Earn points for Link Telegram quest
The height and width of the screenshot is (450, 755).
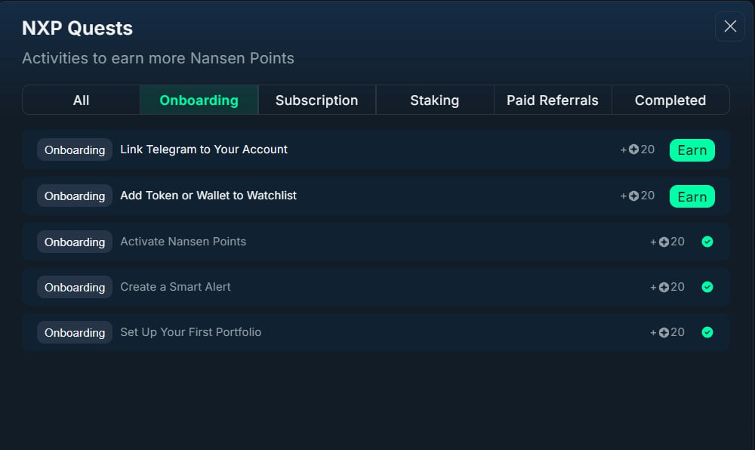pyautogui.click(x=692, y=150)
